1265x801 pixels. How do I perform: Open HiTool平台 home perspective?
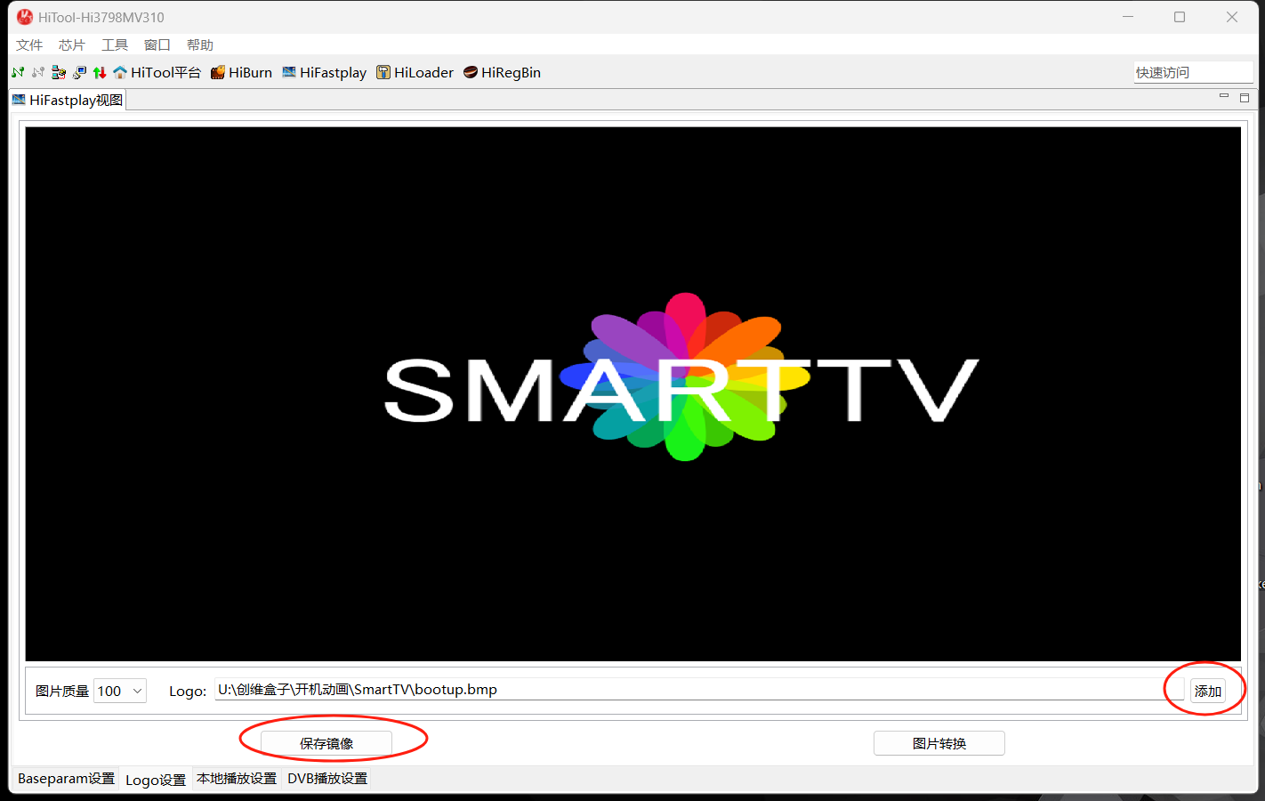[157, 72]
